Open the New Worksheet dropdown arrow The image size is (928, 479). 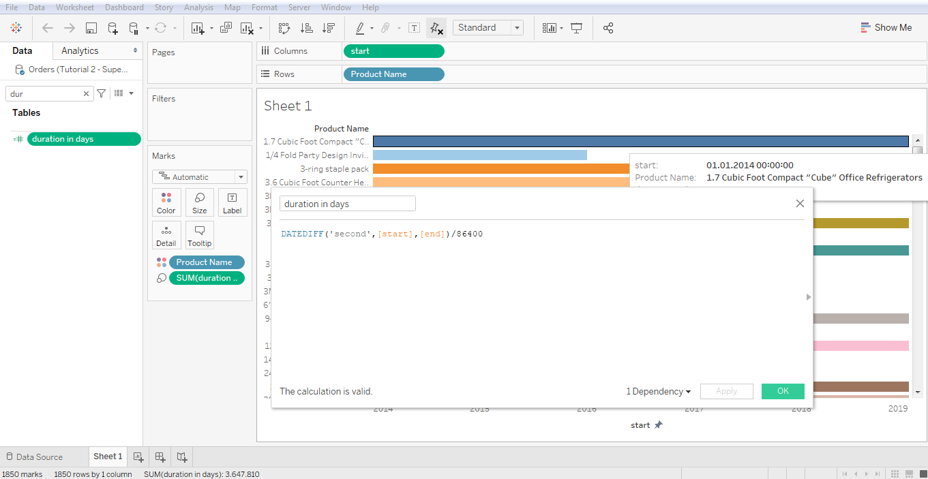click(211, 28)
